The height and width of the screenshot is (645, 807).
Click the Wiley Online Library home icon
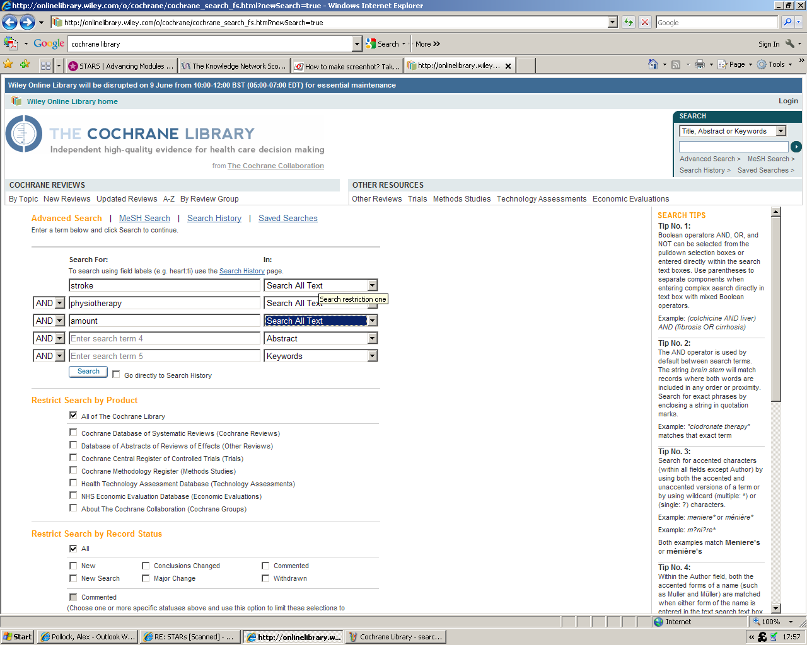[x=16, y=101]
